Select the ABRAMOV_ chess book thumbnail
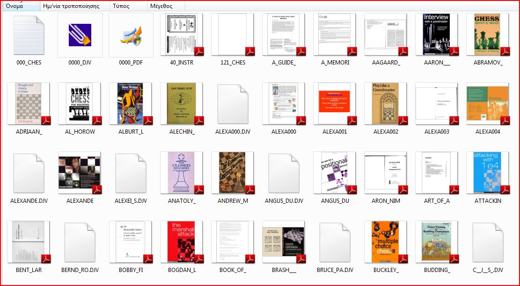The width and height of the screenshot is (520, 286). coord(489,35)
